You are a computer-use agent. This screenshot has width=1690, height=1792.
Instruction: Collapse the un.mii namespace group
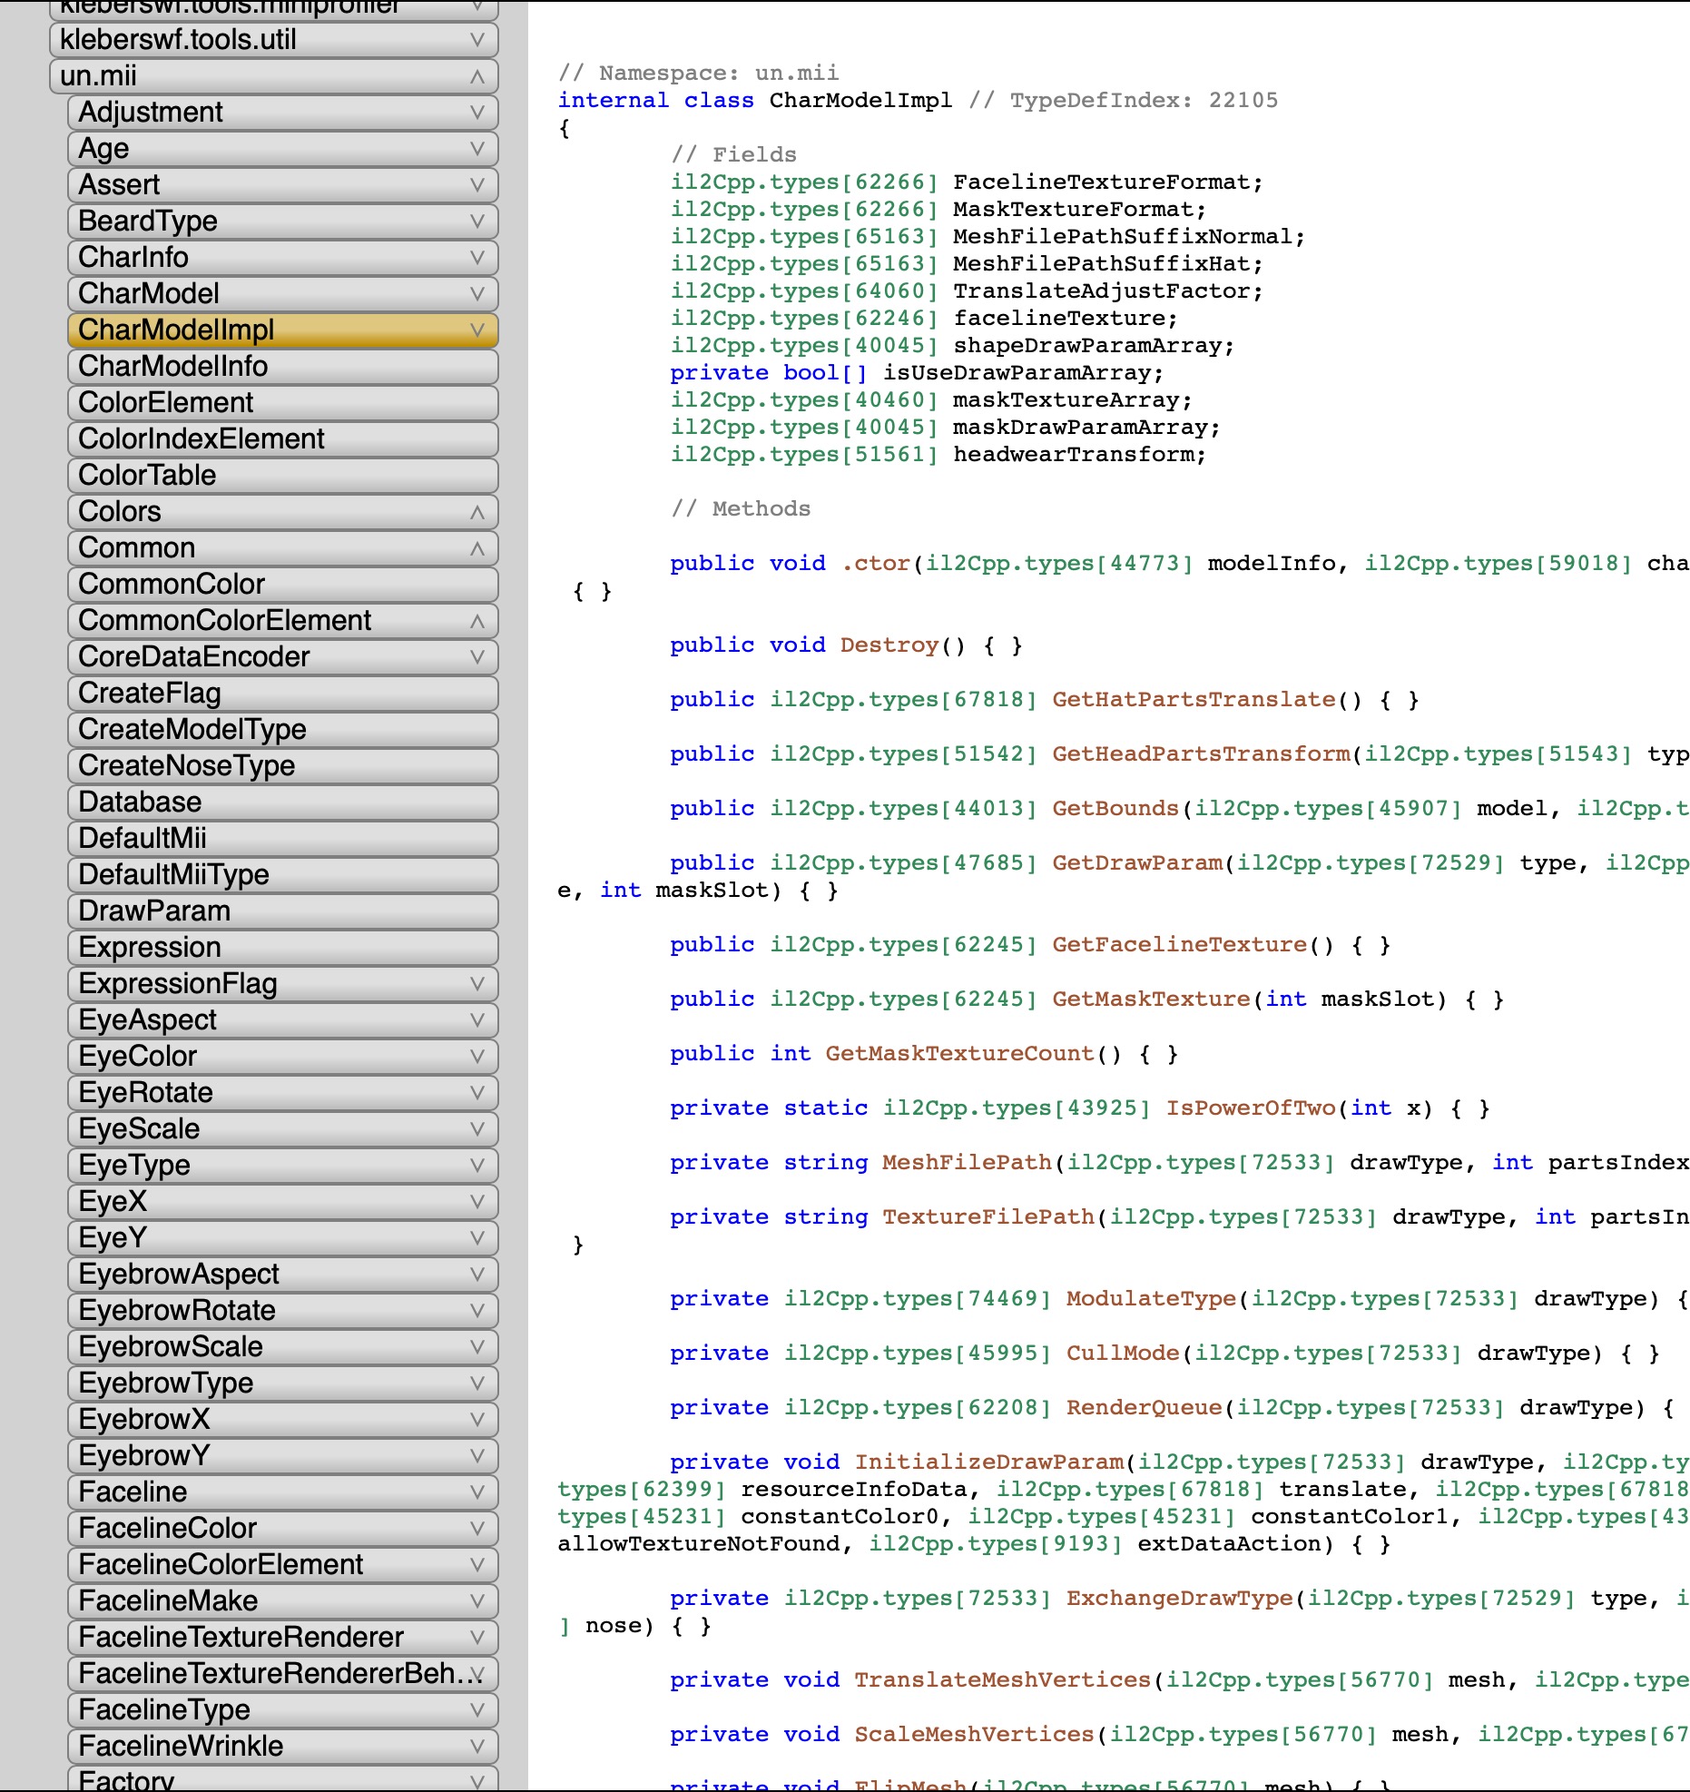pos(477,77)
